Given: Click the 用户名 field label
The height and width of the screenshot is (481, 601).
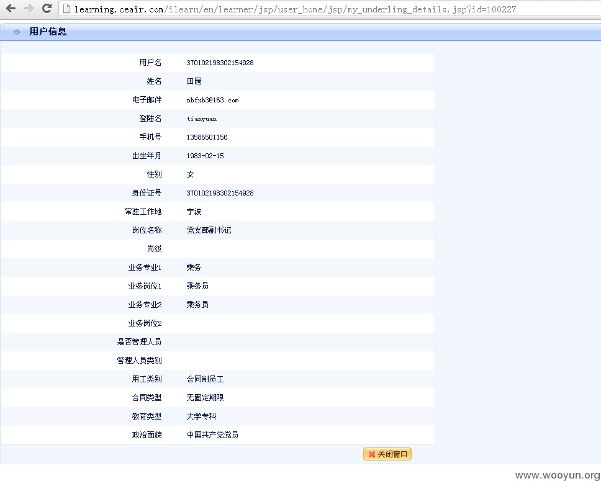Looking at the screenshot, I should point(150,63).
